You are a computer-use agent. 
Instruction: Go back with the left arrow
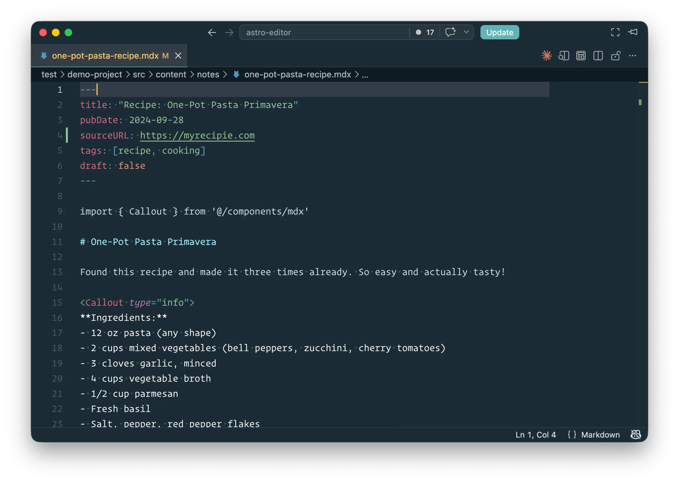[x=212, y=32]
